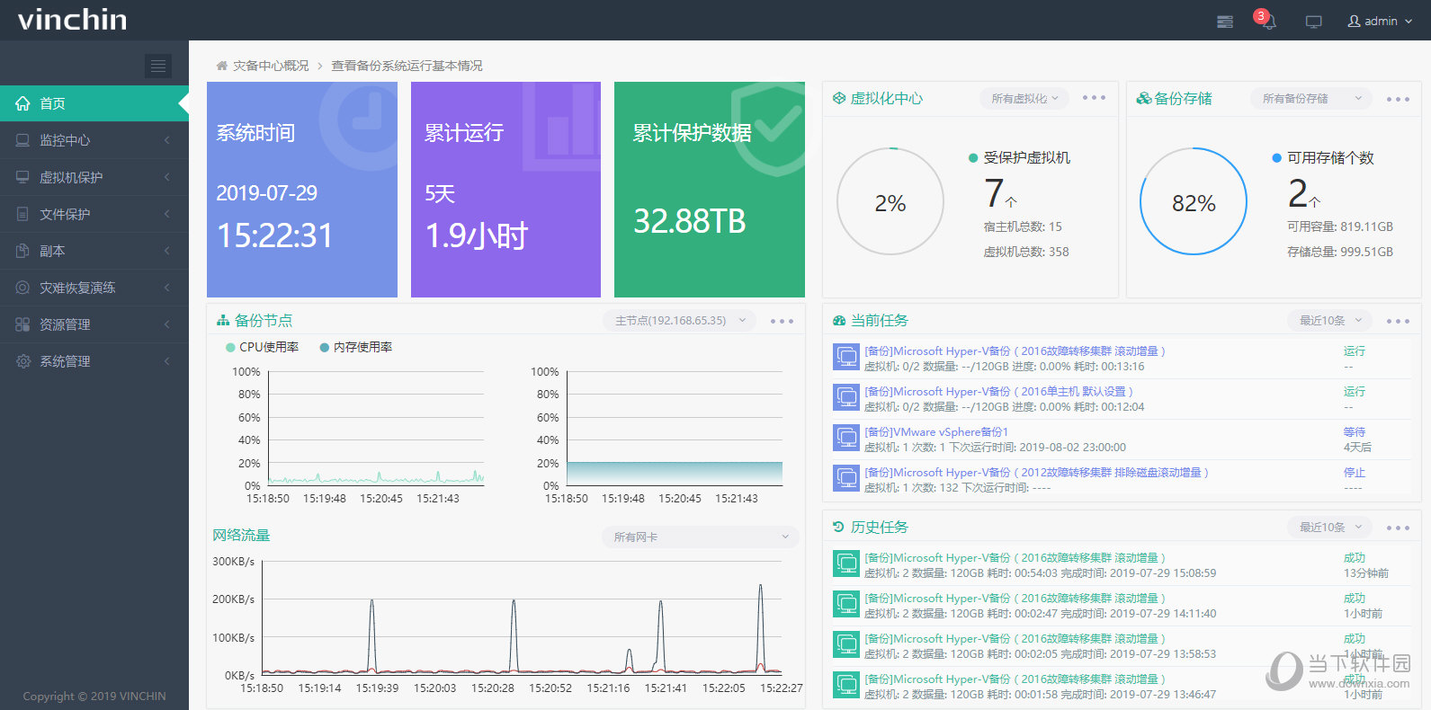Click the 副本 copy icon
The width and height of the screenshot is (1431, 710).
pyautogui.click(x=23, y=251)
